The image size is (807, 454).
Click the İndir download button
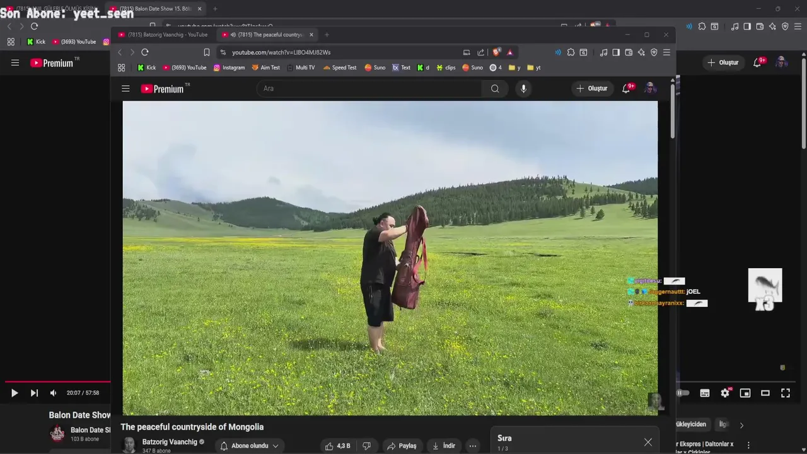[x=443, y=446]
